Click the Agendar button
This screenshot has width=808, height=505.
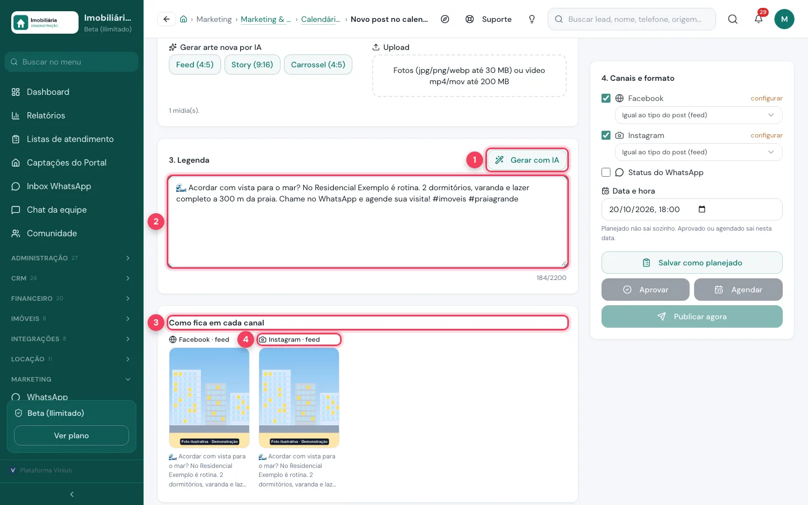point(738,290)
